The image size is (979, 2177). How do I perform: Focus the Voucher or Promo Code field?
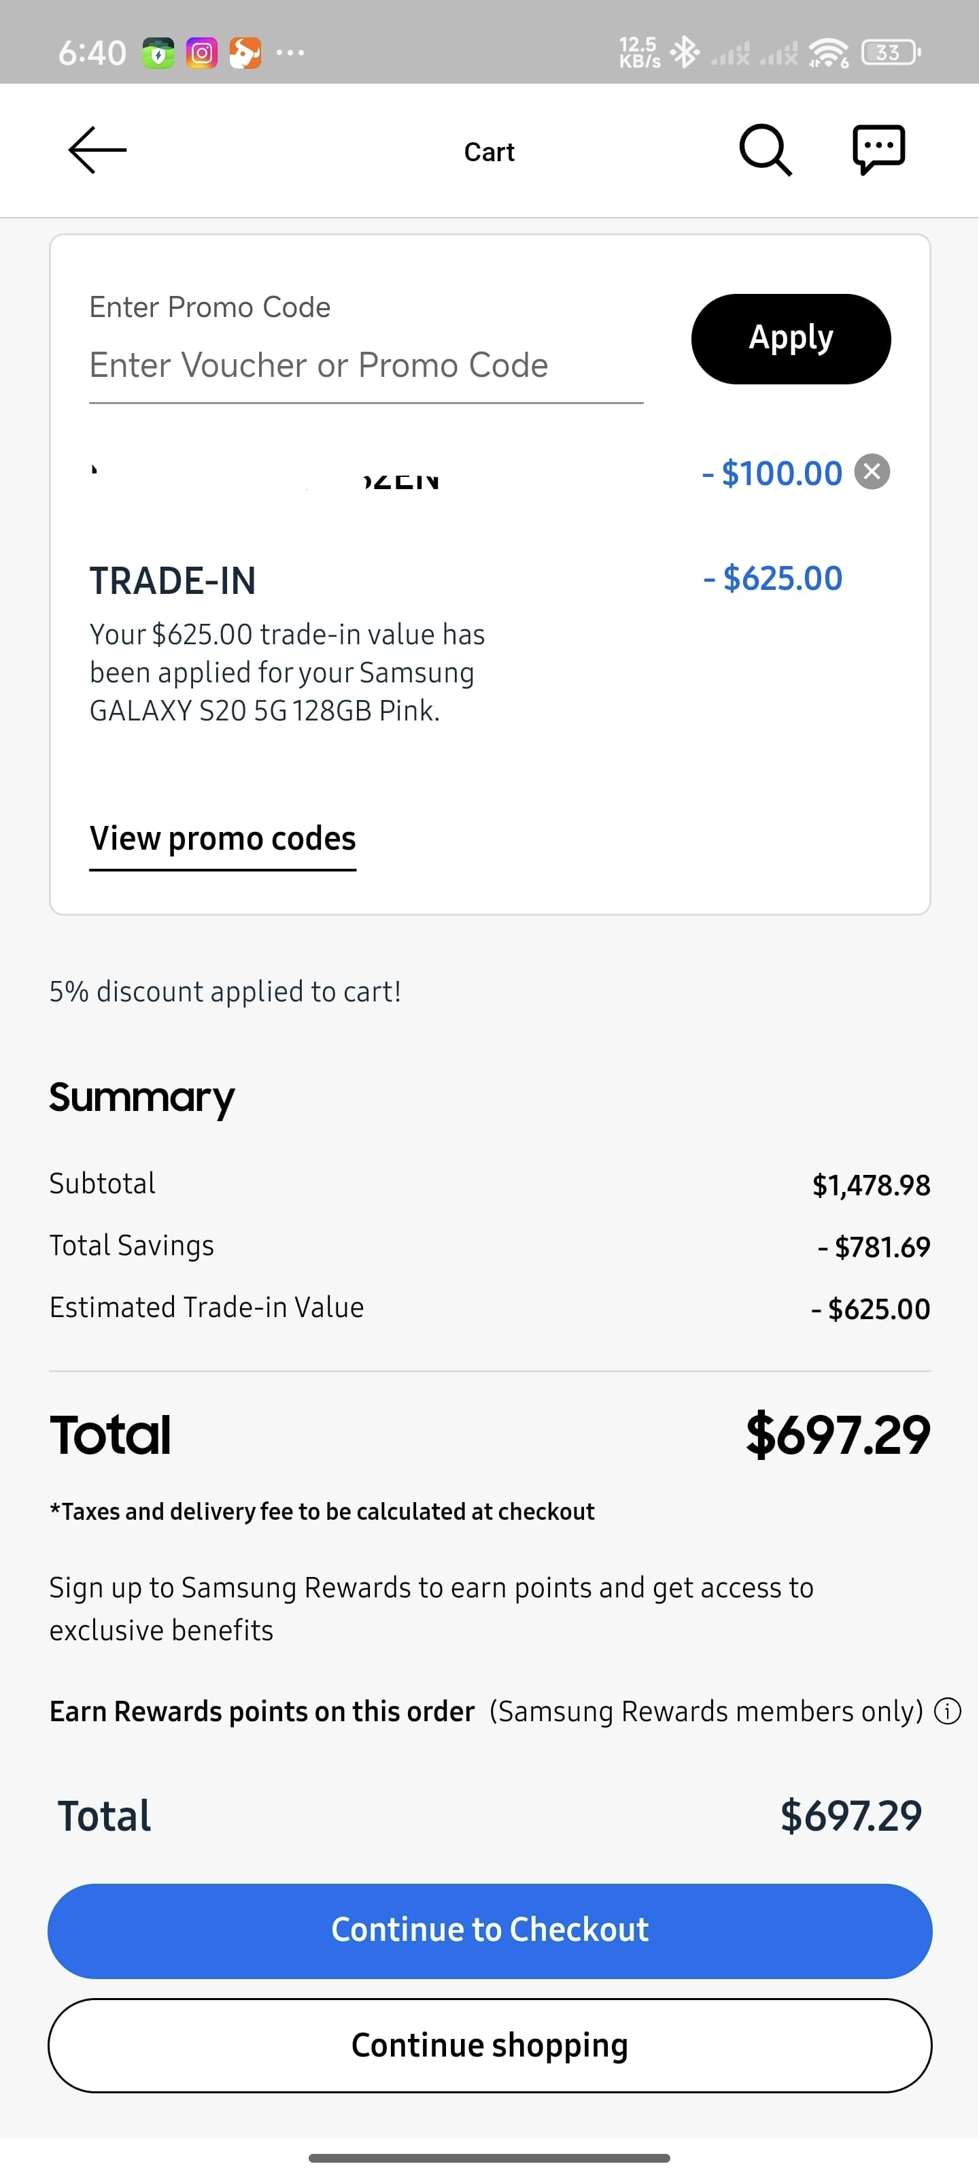point(366,366)
